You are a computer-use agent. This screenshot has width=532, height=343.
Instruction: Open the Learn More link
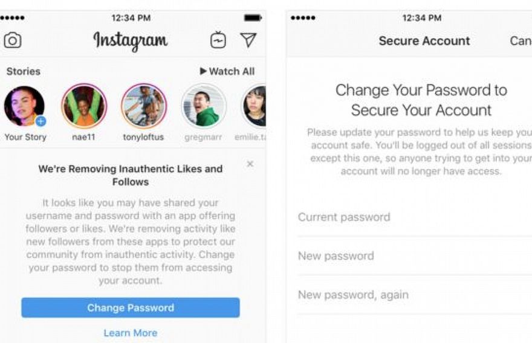click(x=131, y=333)
